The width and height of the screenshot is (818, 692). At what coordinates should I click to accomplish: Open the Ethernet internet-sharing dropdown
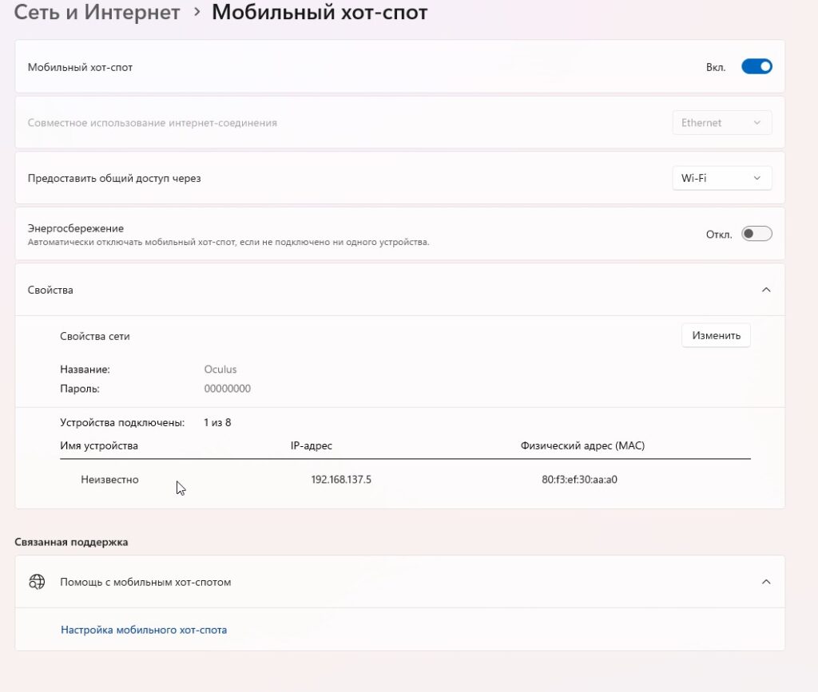(x=721, y=122)
